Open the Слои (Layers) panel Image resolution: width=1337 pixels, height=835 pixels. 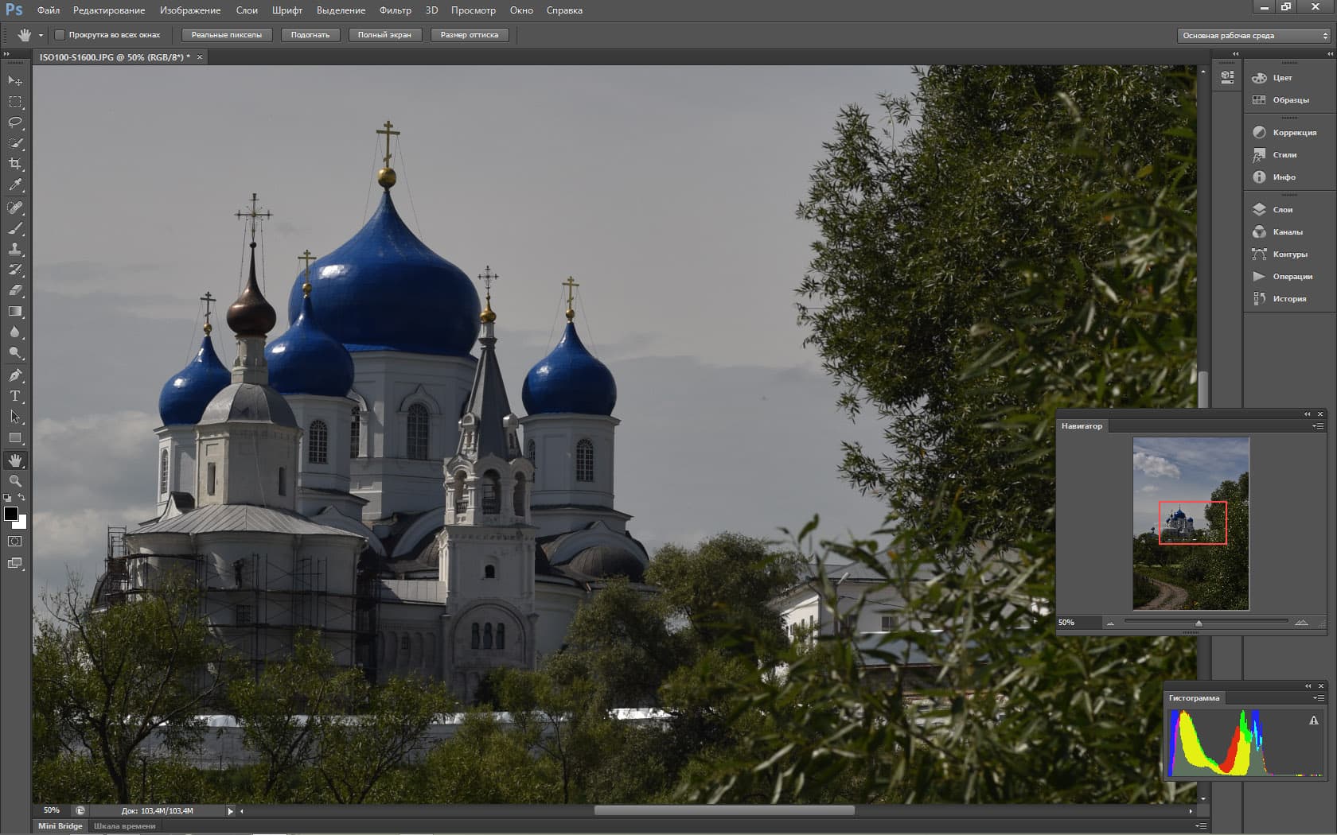1281,210
